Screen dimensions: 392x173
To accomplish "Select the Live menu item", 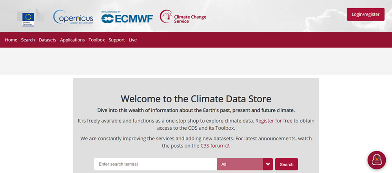I will click(133, 40).
